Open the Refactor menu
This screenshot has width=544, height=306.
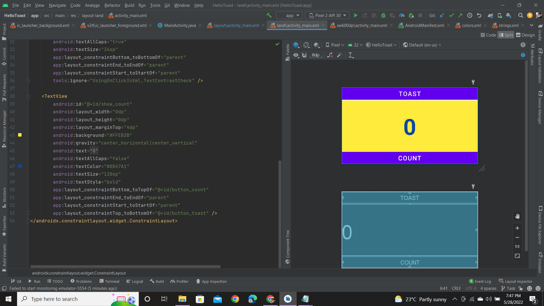(x=112, y=5)
